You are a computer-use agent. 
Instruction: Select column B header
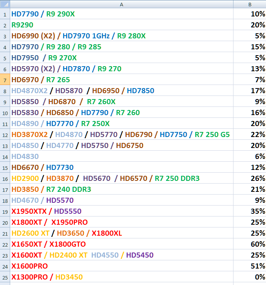point(250,4)
